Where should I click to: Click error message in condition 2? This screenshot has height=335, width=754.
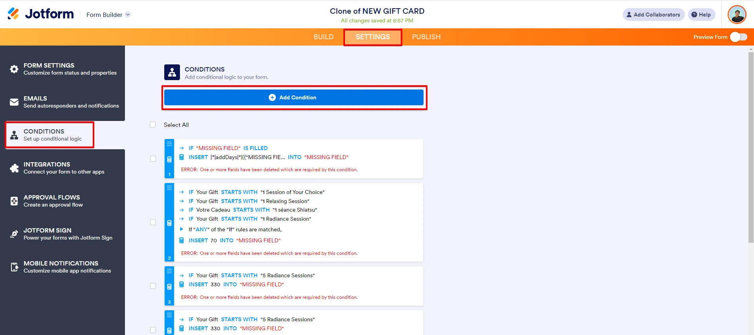point(269,253)
